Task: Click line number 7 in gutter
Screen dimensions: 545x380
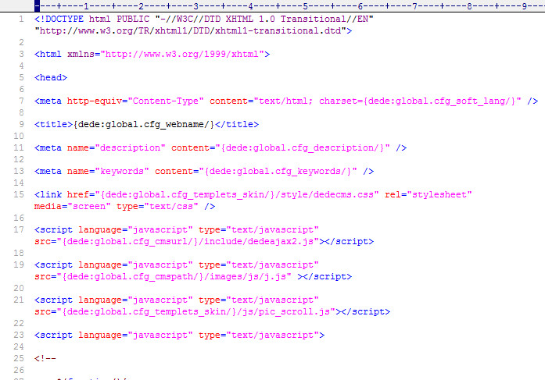Action: tap(21, 101)
